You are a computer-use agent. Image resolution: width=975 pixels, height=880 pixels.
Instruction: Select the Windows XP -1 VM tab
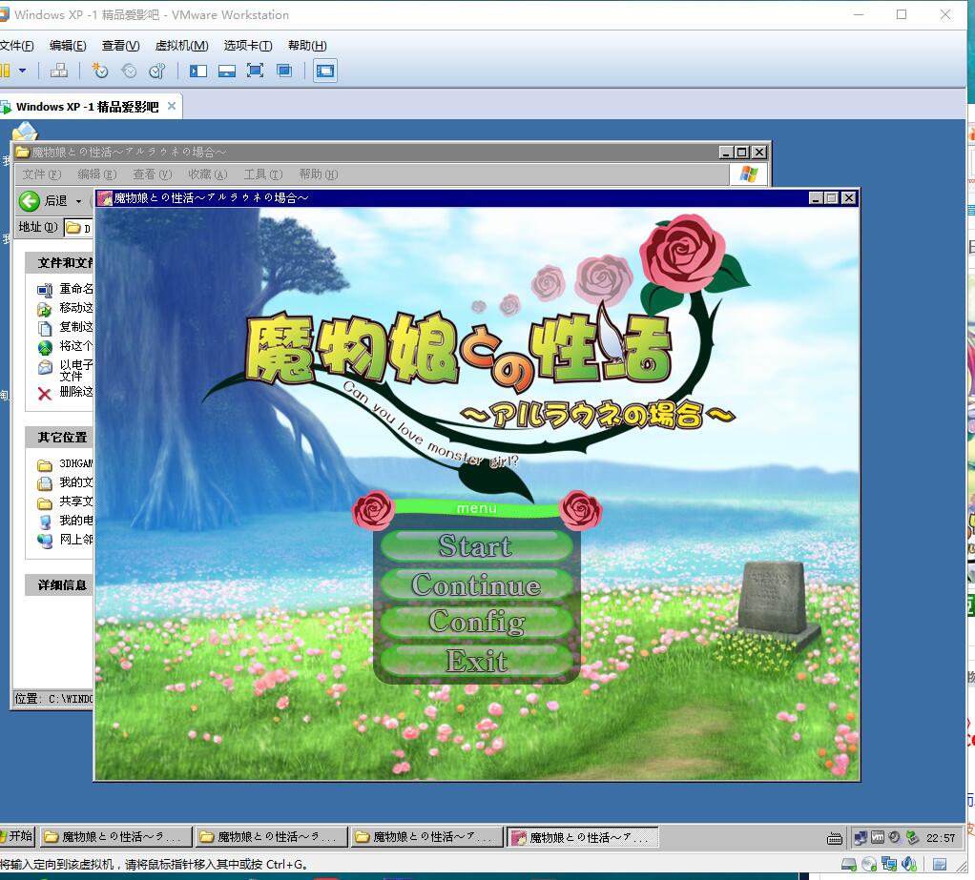pos(87,107)
